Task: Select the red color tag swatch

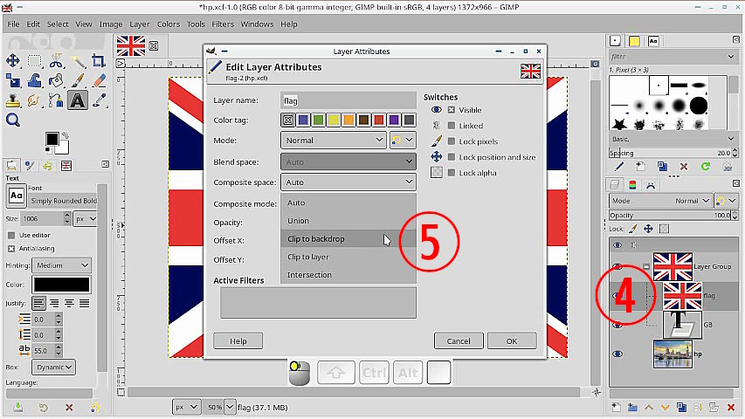Action: pos(379,120)
